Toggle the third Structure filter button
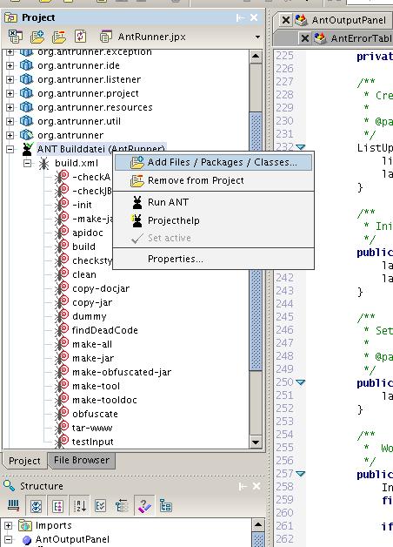This screenshot has width=393, height=547. [57, 505]
